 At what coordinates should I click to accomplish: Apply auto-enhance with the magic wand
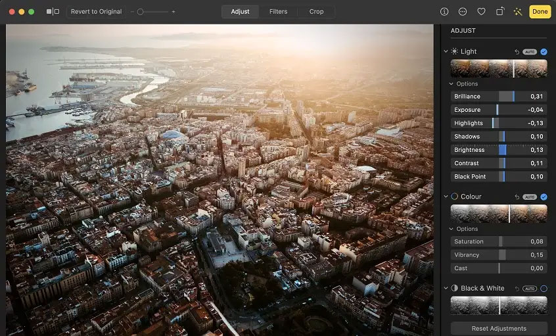[519, 12]
